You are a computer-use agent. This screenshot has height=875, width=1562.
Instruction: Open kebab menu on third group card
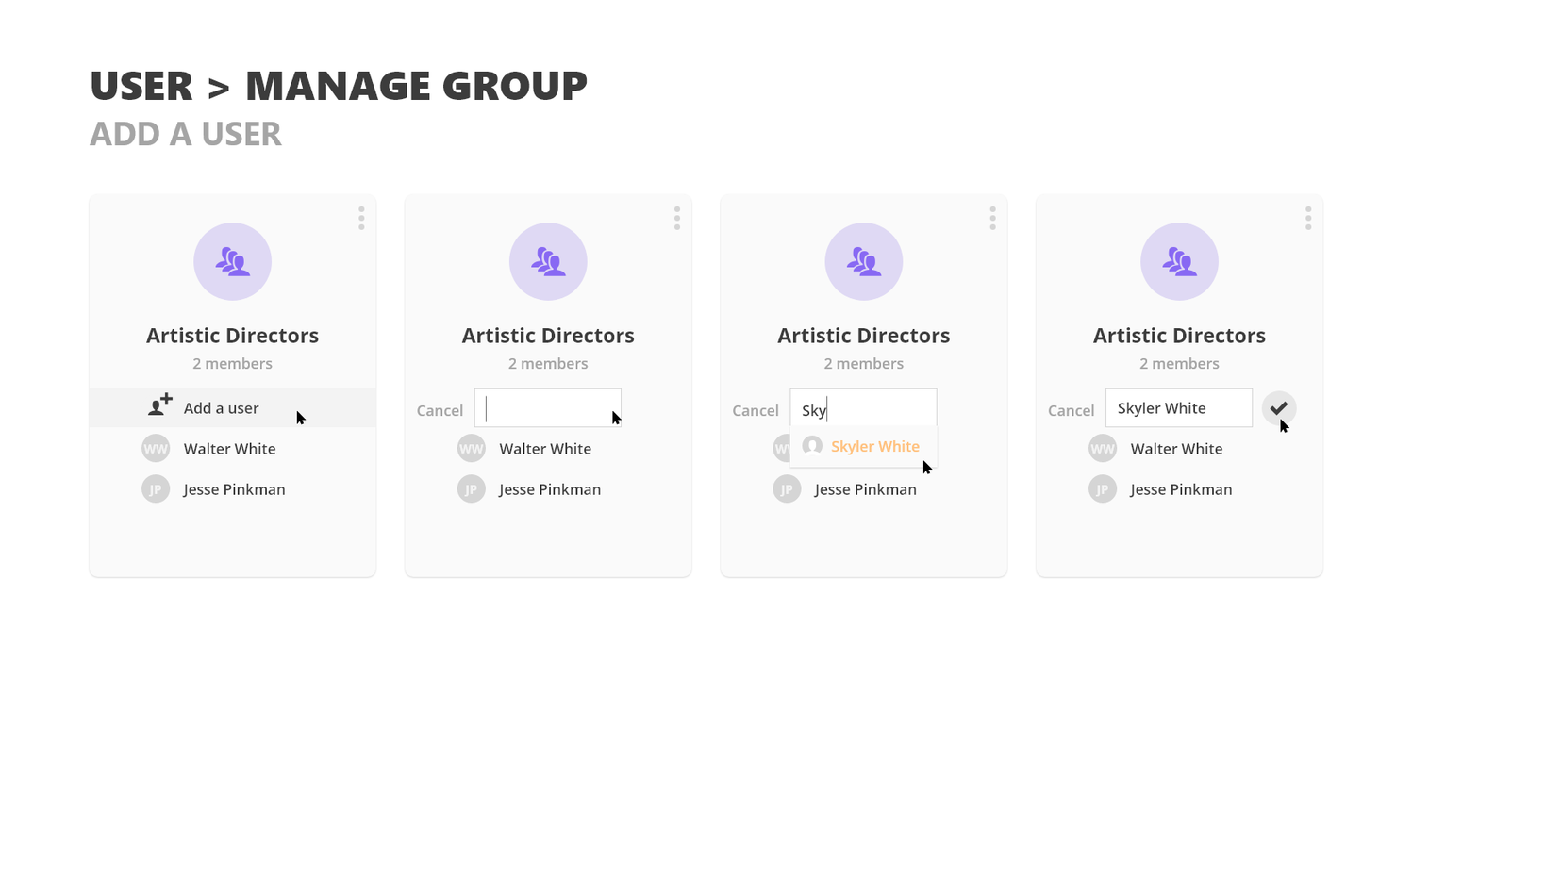992,219
